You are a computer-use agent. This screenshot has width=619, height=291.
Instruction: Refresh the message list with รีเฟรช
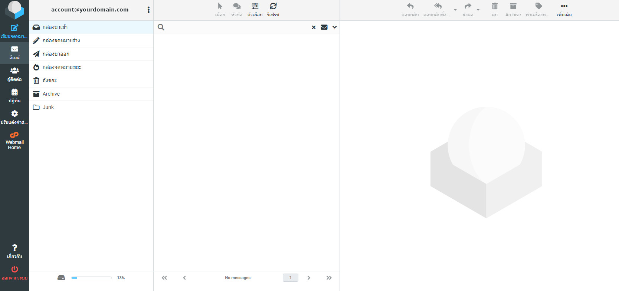tap(273, 10)
